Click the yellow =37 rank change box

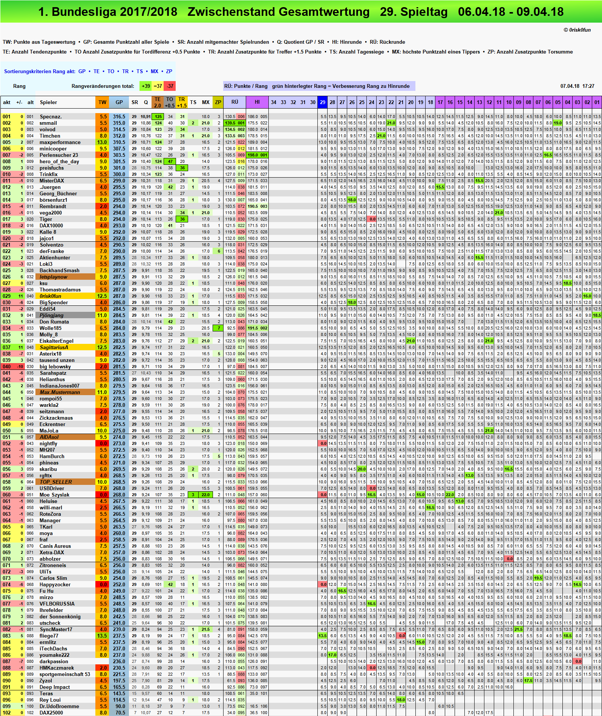pos(158,86)
